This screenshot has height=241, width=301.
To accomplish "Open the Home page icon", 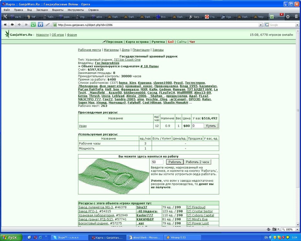I will (40, 25).
